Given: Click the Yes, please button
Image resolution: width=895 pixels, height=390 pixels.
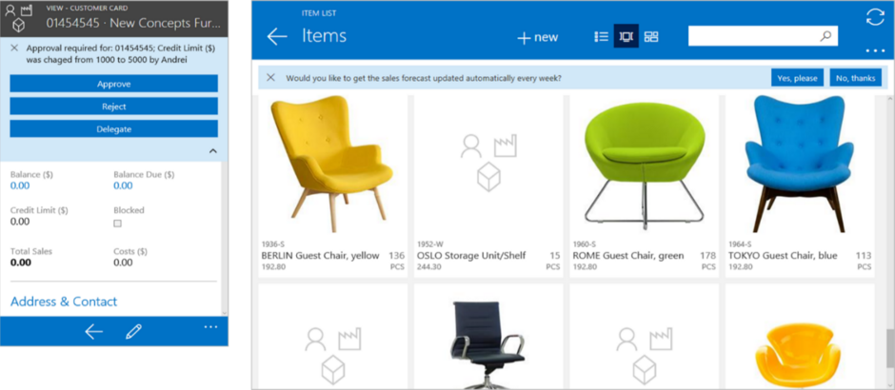Looking at the screenshot, I should (x=797, y=78).
